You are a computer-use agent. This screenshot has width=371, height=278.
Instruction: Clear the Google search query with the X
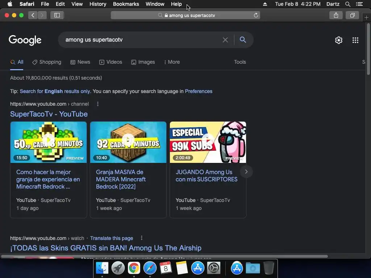click(225, 40)
